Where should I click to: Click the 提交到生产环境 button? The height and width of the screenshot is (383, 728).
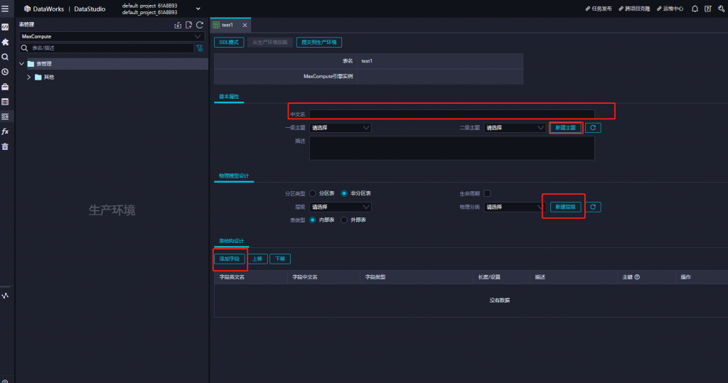pos(319,42)
